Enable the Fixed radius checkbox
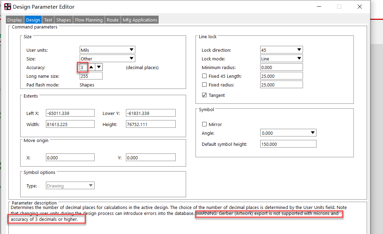Screen dimensions: 383x234 coord(205,85)
